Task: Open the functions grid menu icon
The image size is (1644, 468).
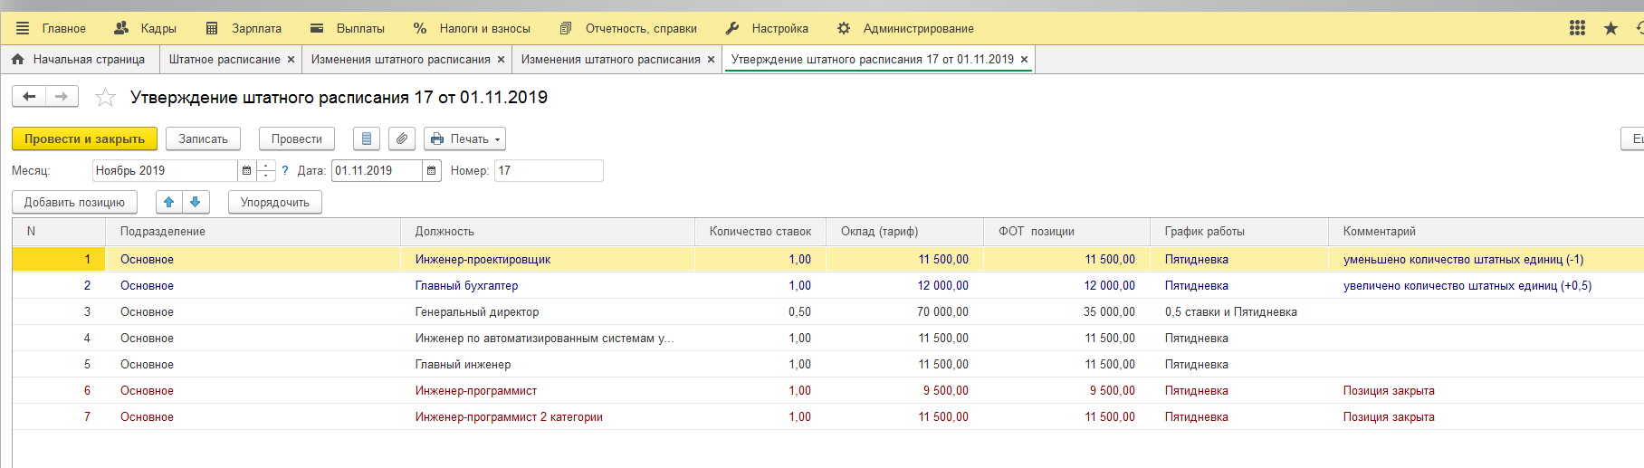Action: (x=1577, y=28)
